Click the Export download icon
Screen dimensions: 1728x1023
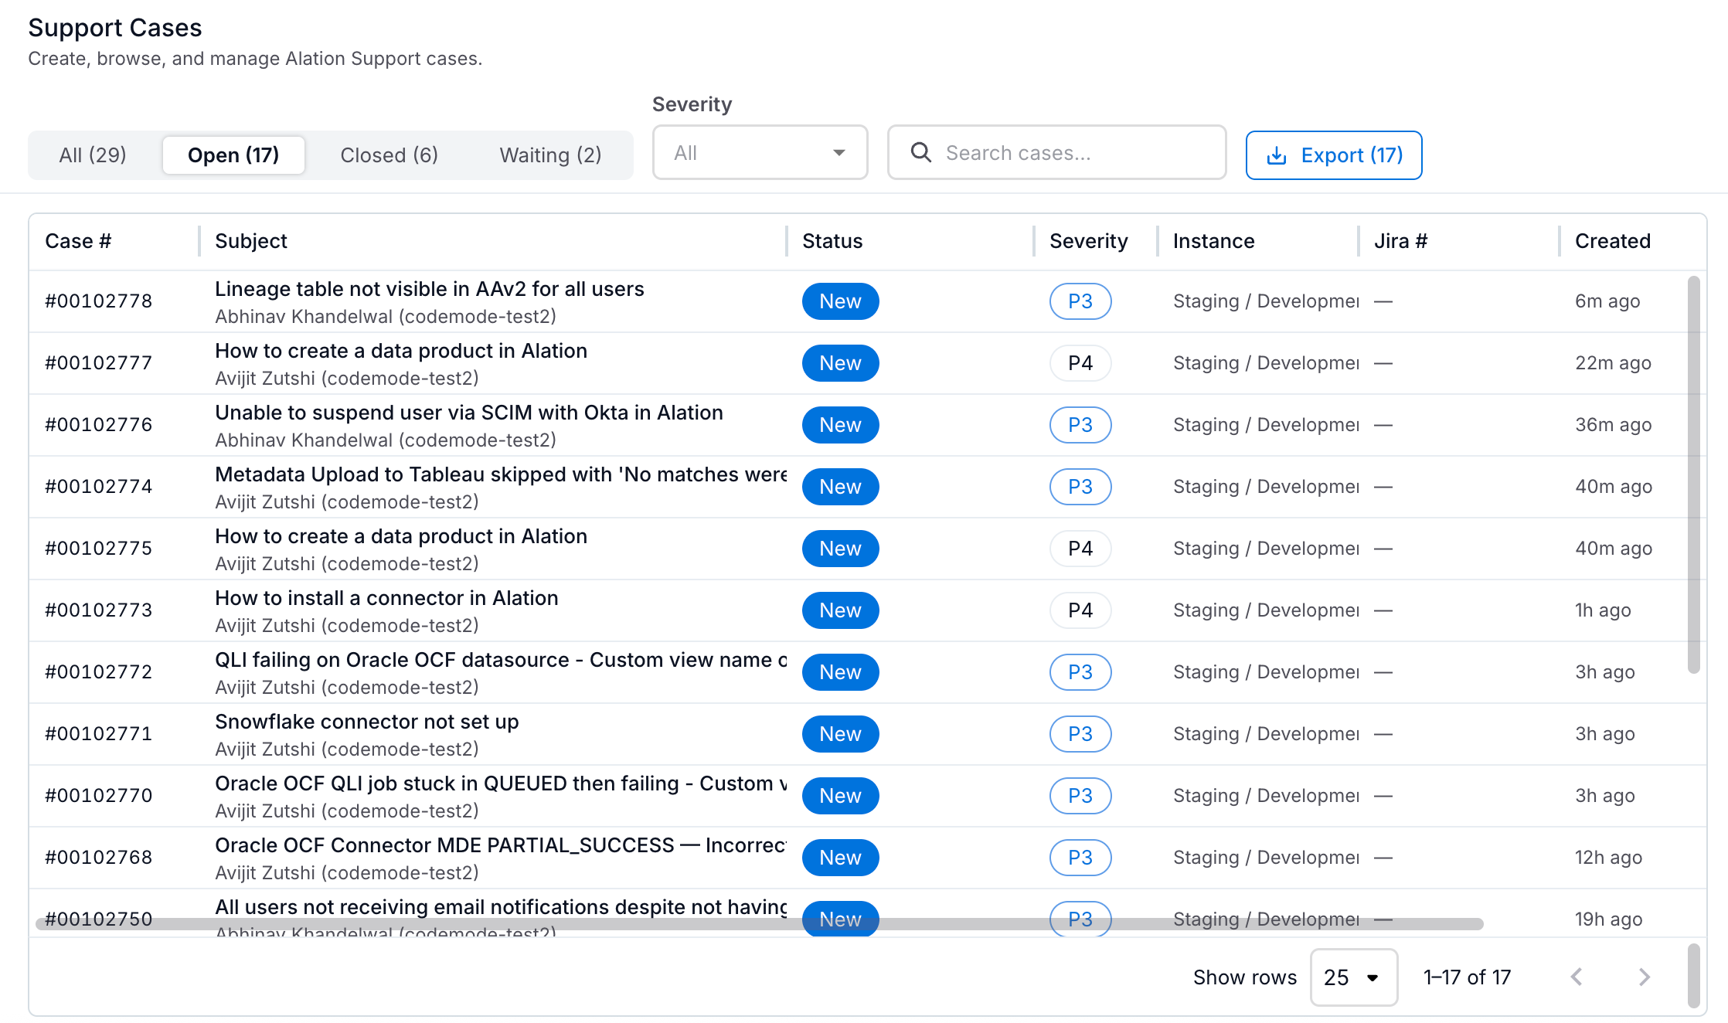[1277, 156]
